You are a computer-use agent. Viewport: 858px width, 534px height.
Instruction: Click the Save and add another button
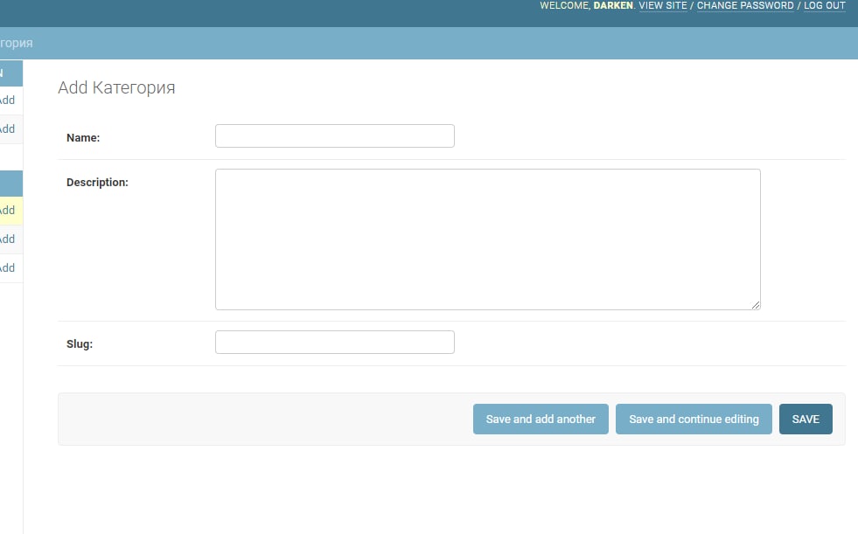(x=541, y=420)
